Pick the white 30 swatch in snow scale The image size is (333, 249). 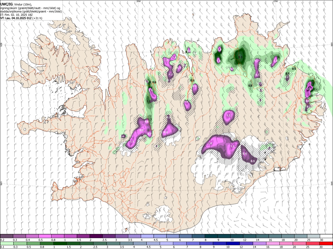pos(326,236)
